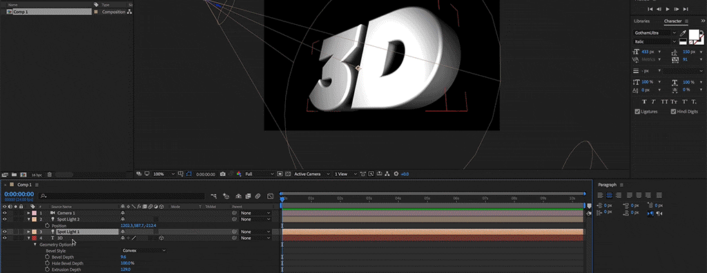Toggle the fast previews icon in viewer
Image resolution: width=707 pixels, height=273 pixels.
(371, 174)
